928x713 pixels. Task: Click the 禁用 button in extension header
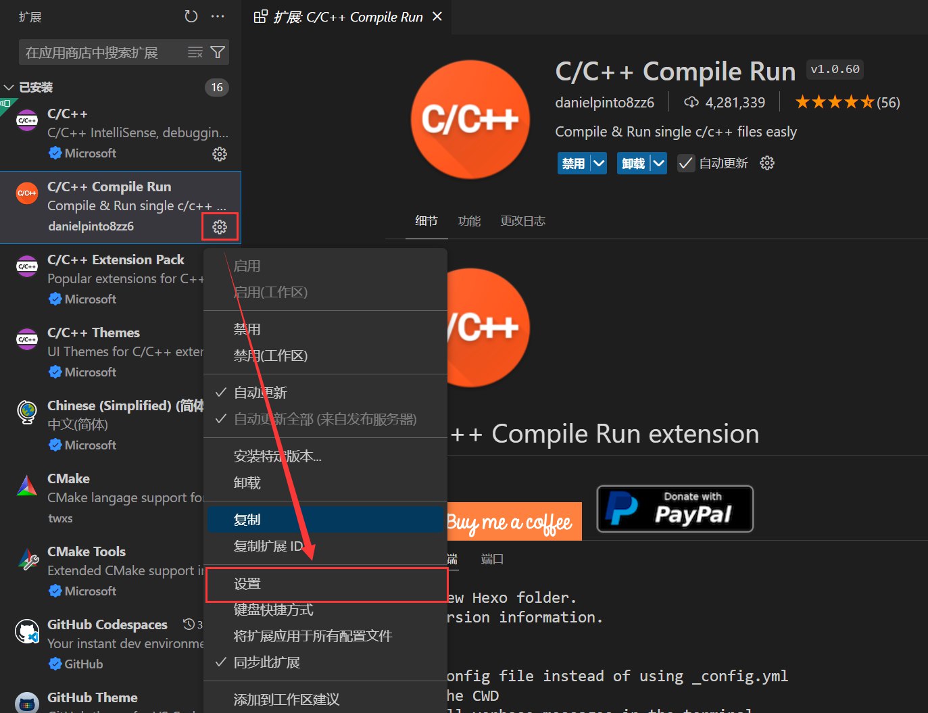tap(574, 163)
